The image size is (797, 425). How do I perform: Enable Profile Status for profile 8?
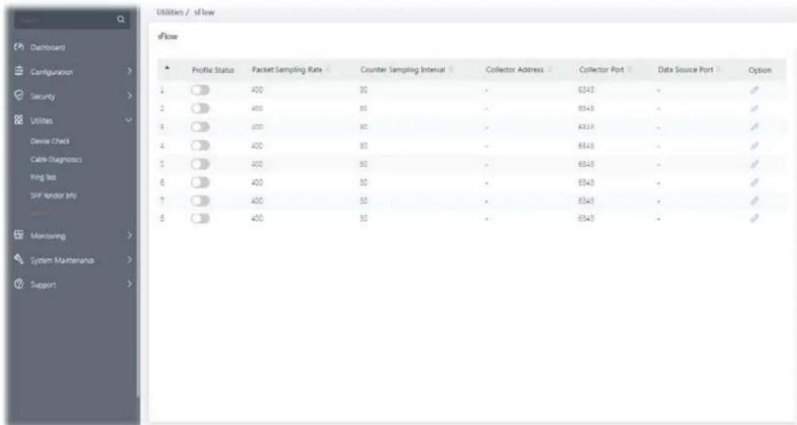(x=201, y=218)
